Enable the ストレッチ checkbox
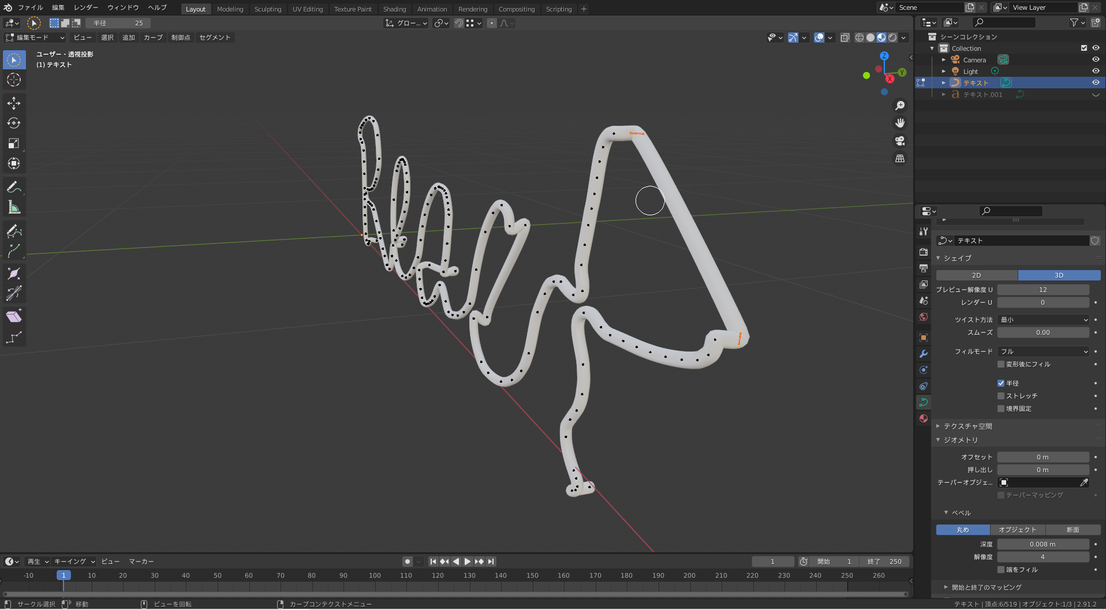This screenshot has height=610, width=1106. click(1001, 396)
